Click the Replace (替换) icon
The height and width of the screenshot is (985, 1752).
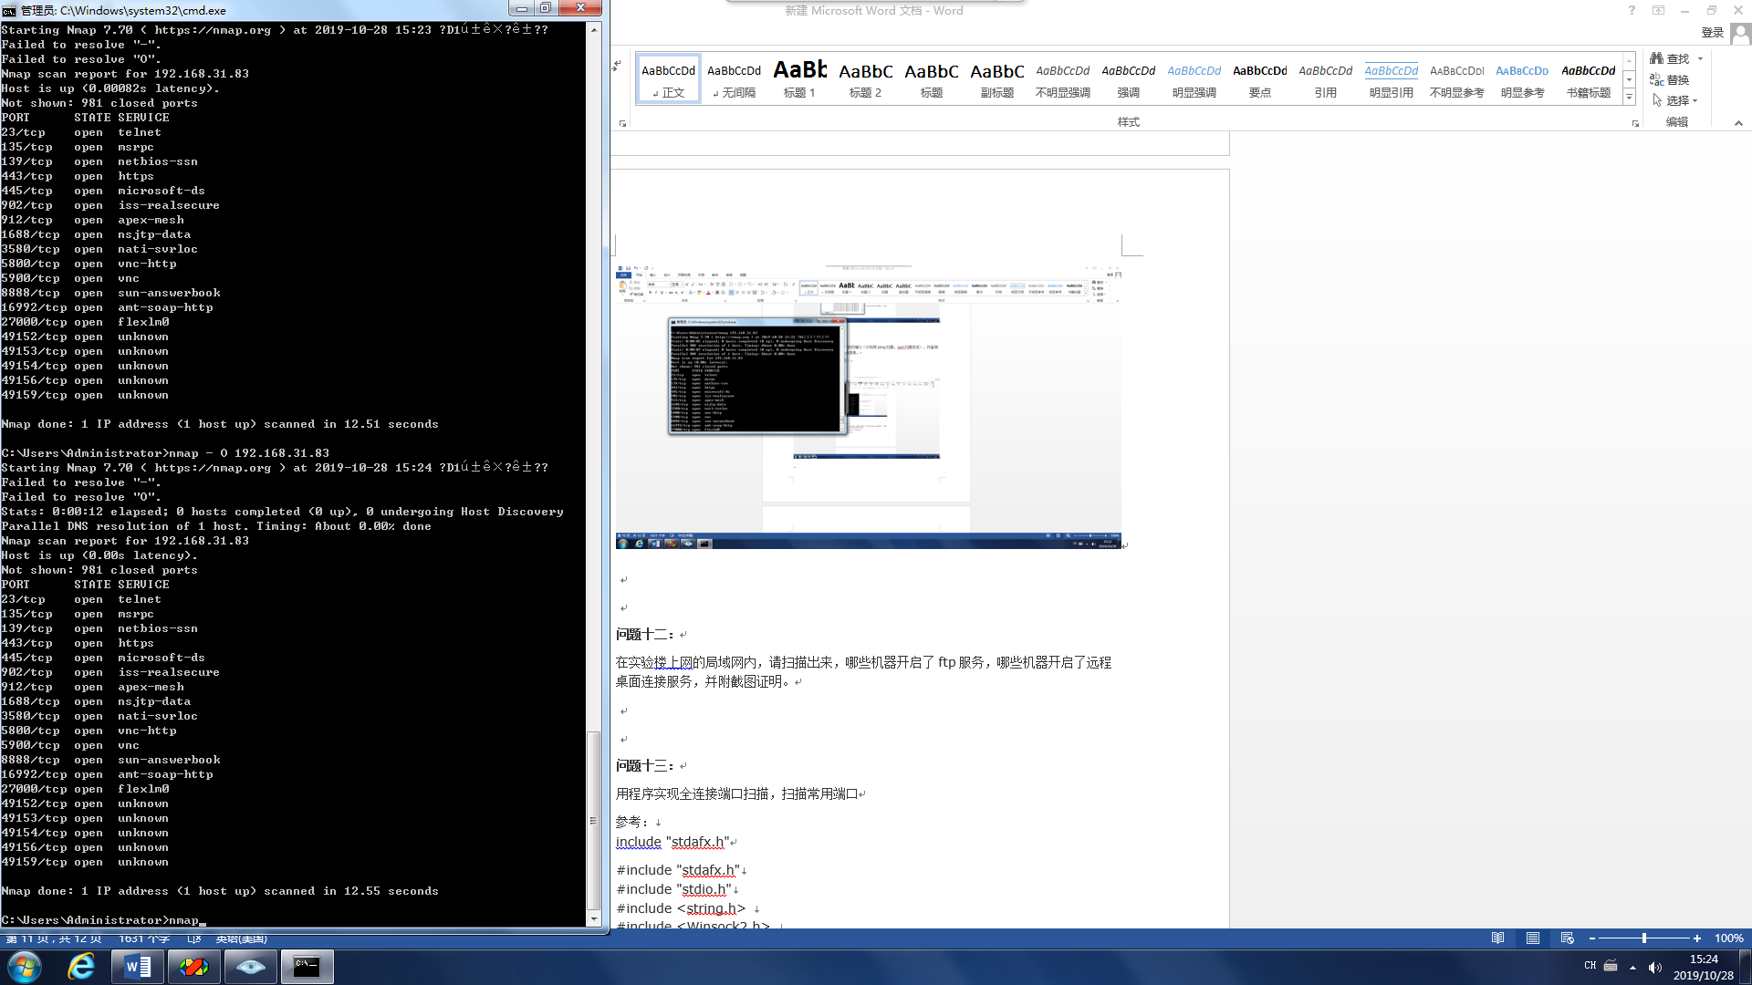pyautogui.click(x=1656, y=80)
